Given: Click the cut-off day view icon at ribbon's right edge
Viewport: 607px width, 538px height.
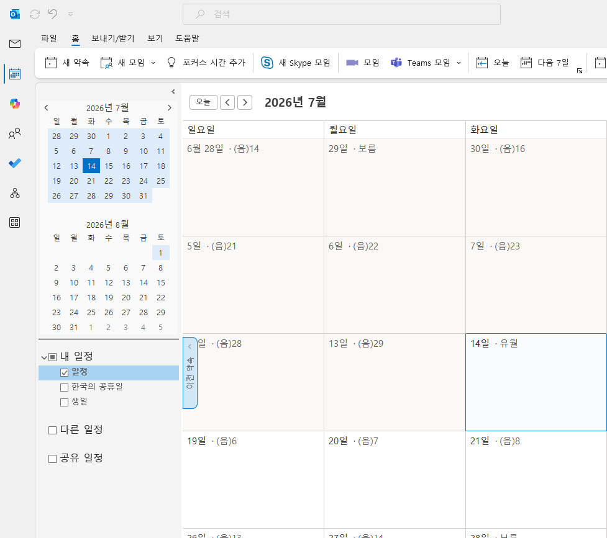Looking at the screenshot, I should (600, 63).
